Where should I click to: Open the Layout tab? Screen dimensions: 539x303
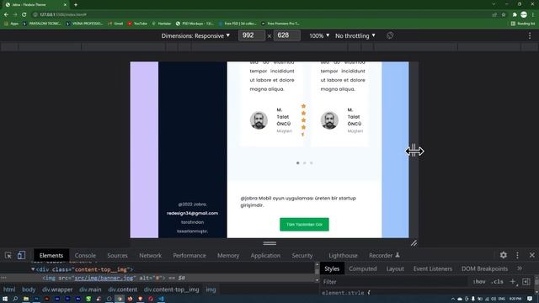[395, 268]
